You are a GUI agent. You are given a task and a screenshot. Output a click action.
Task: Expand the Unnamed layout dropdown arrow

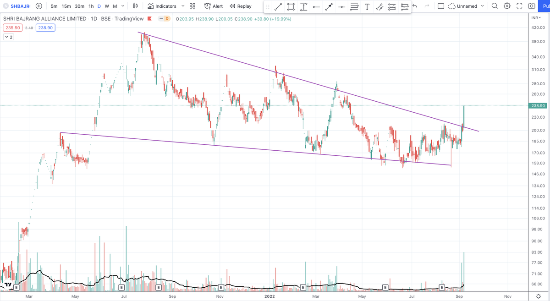[x=483, y=6]
